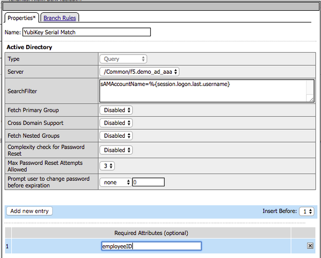Screen dimensions: 321x258
Task: Click the Type row label
Action: click(13, 59)
